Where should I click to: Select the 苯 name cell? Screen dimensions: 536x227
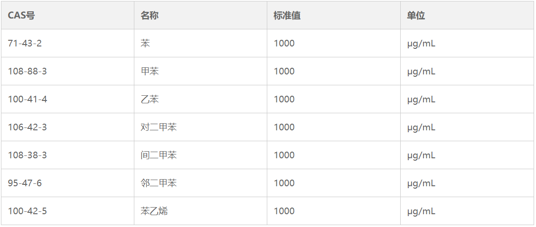click(x=145, y=43)
